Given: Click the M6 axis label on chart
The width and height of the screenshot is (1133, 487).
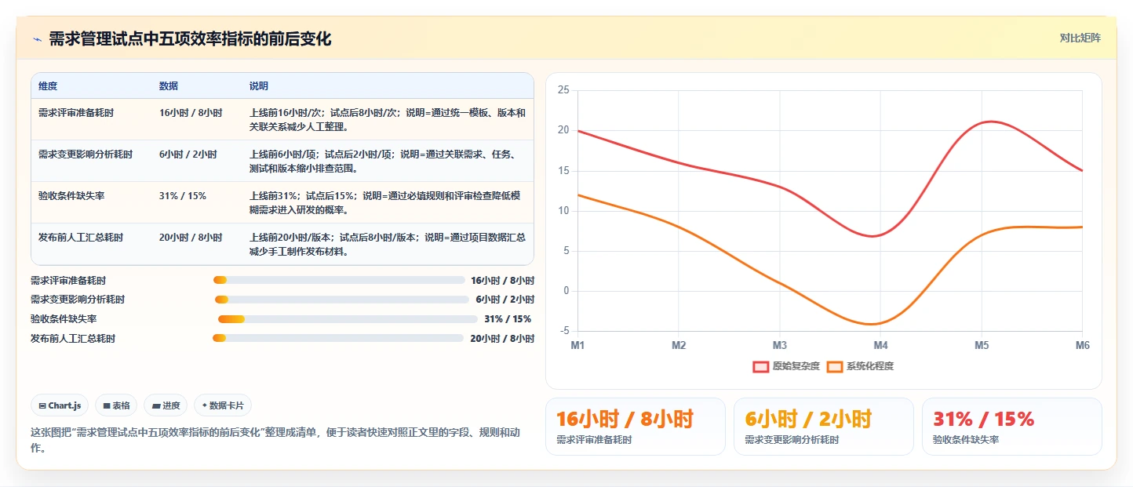Looking at the screenshot, I should [1083, 345].
